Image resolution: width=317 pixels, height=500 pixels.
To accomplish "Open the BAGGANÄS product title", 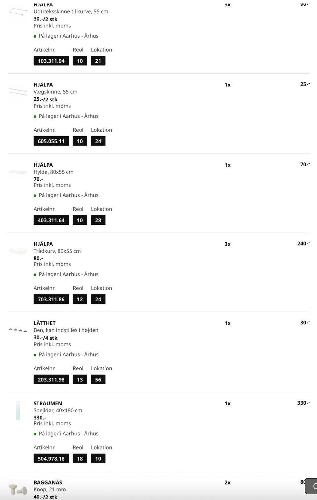I will tap(48, 483).
